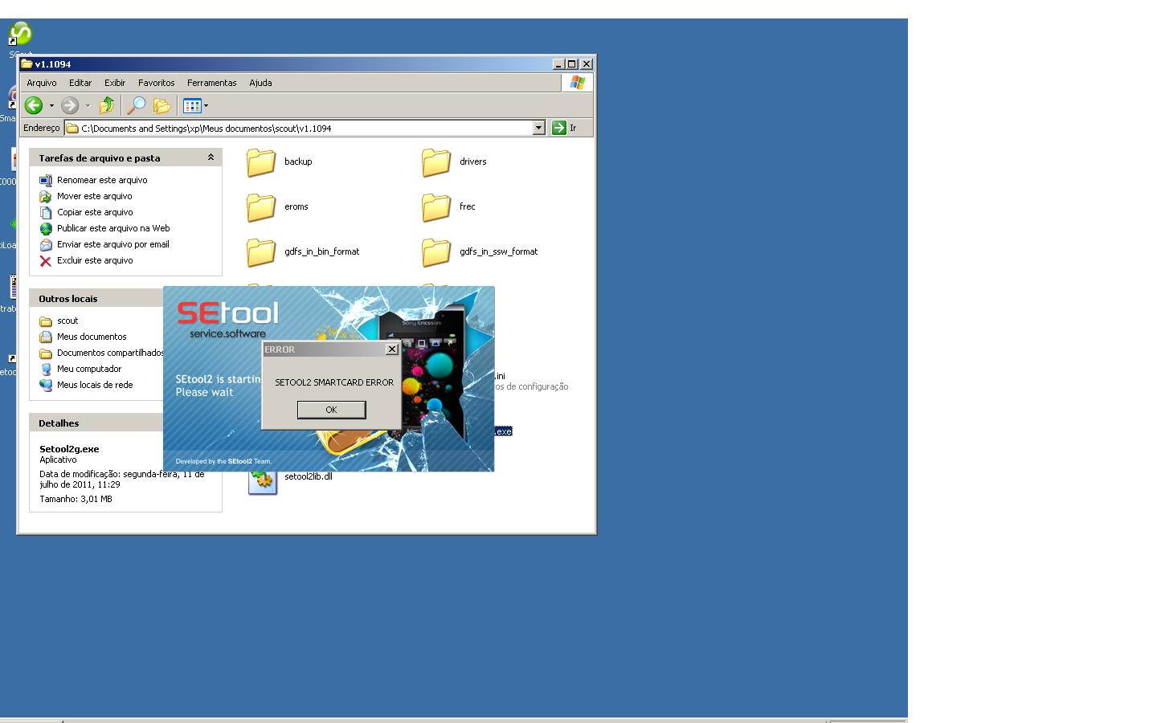
Task: Click the Rename icon beside Renomear este arquivo
Action: point(46,180)
